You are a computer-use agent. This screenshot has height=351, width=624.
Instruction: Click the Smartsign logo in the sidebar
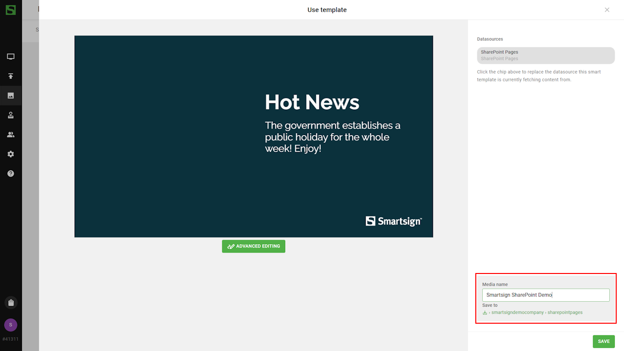point(11,10)
